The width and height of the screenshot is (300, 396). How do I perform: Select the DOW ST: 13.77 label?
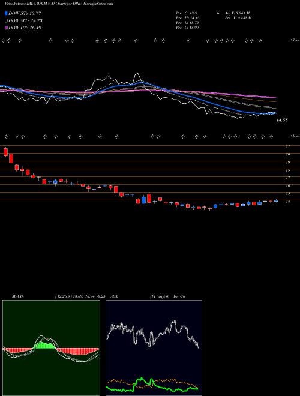coord(25,13)
